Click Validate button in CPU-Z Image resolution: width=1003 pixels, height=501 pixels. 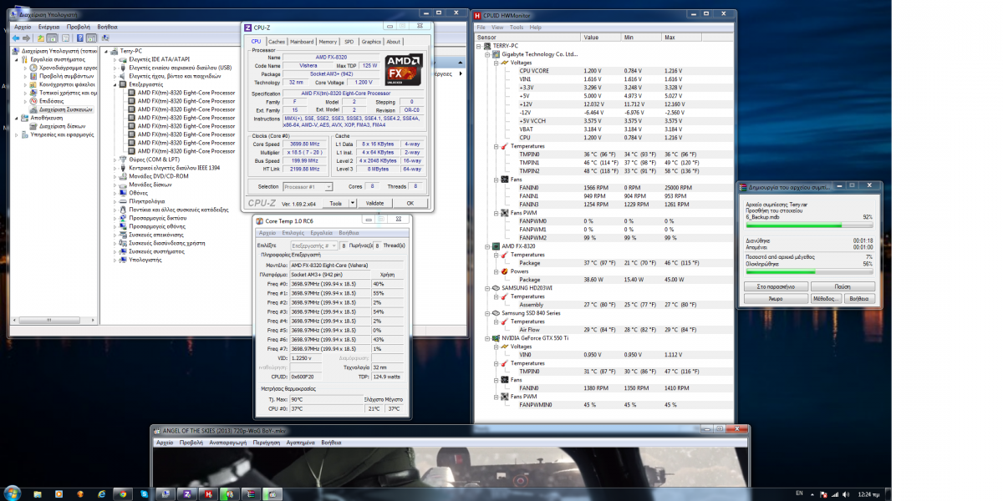coord(375,203)
